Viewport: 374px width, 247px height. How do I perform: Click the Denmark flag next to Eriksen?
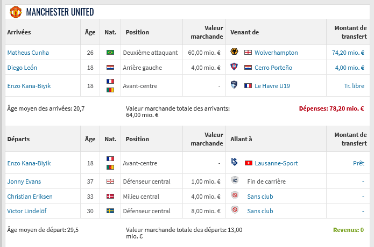110,197
